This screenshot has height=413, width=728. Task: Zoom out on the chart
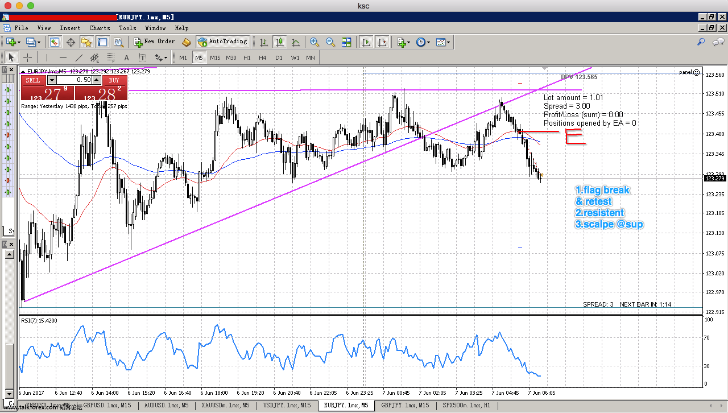(330, 42)
